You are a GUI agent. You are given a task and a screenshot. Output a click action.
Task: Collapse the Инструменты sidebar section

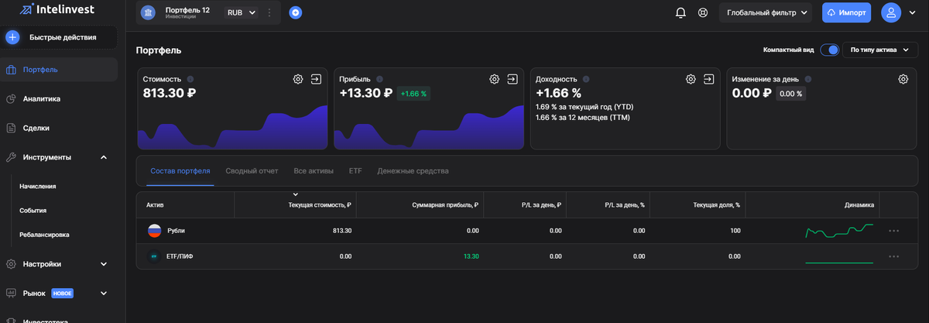coord(104,157)
